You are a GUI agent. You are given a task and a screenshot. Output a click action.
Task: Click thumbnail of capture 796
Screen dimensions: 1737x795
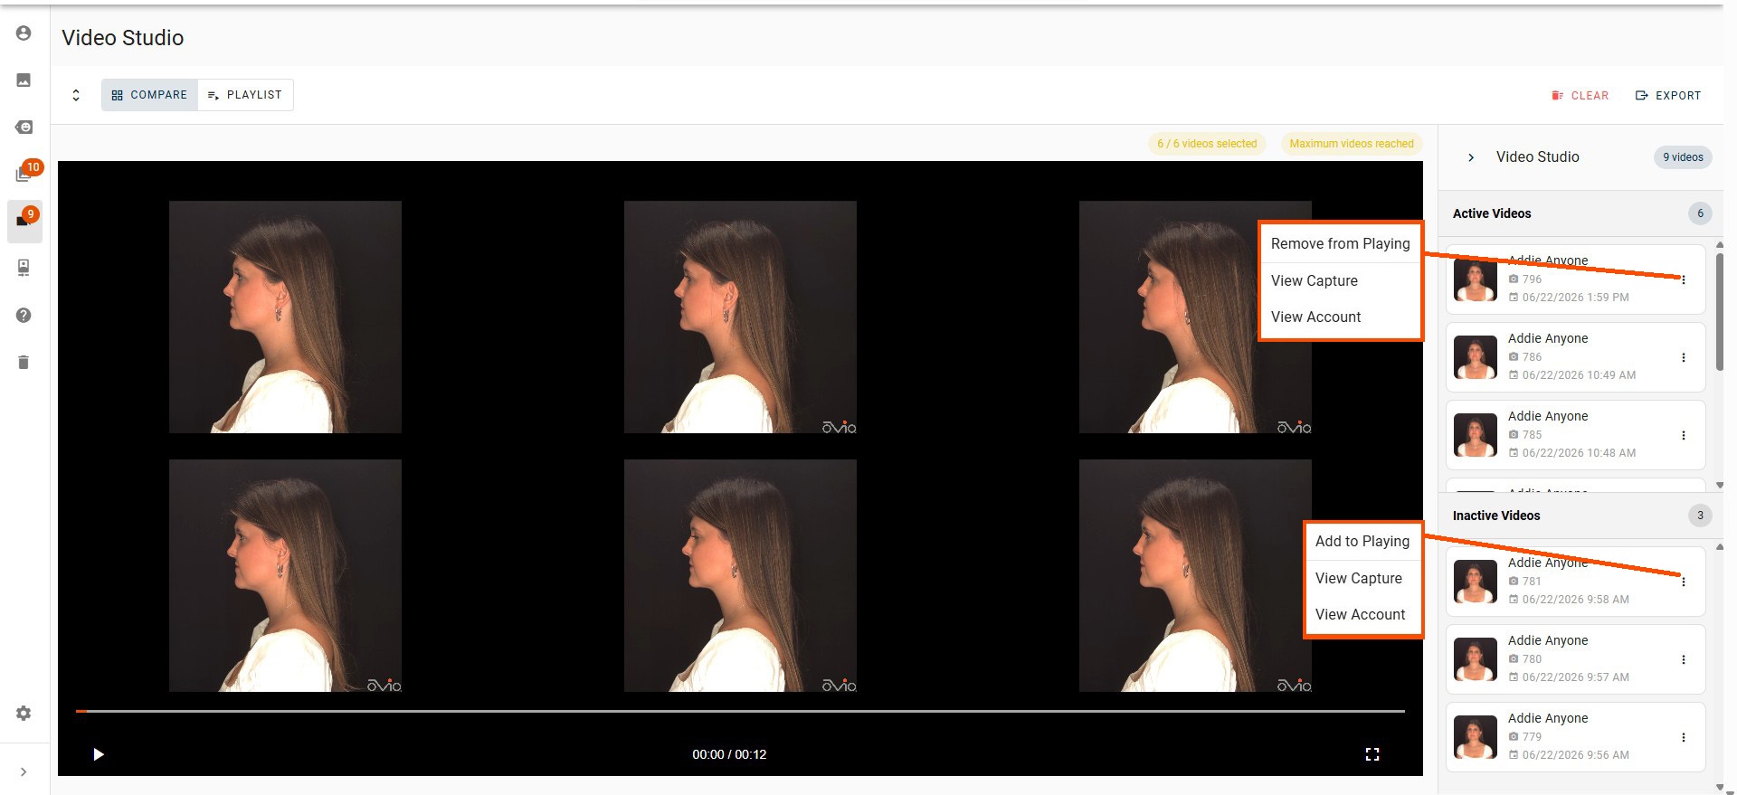(1476, 279)
